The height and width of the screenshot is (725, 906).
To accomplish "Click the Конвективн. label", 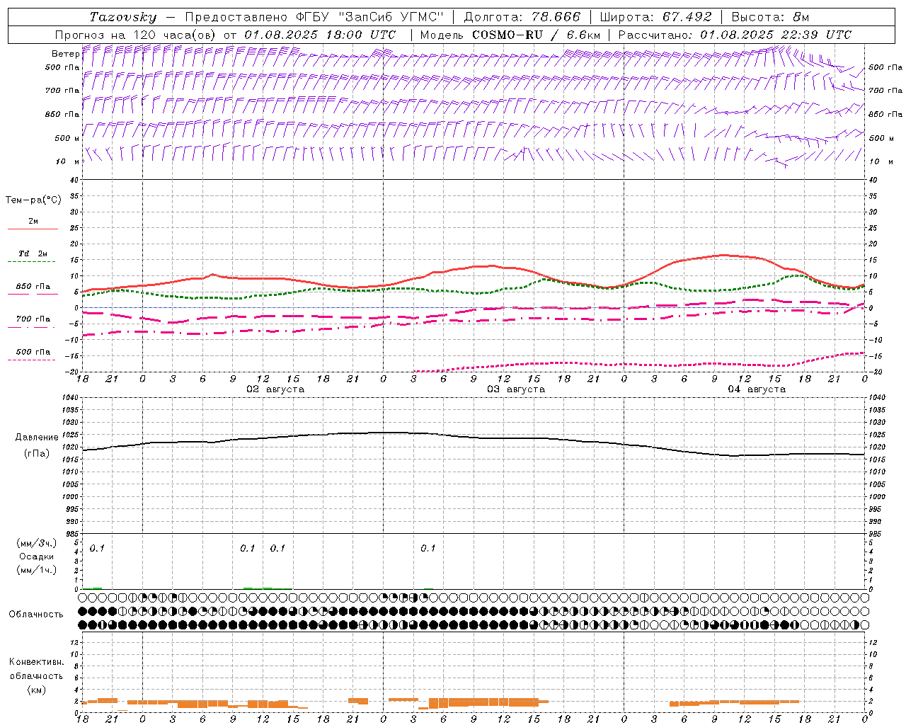I will [x=37, y=662].
